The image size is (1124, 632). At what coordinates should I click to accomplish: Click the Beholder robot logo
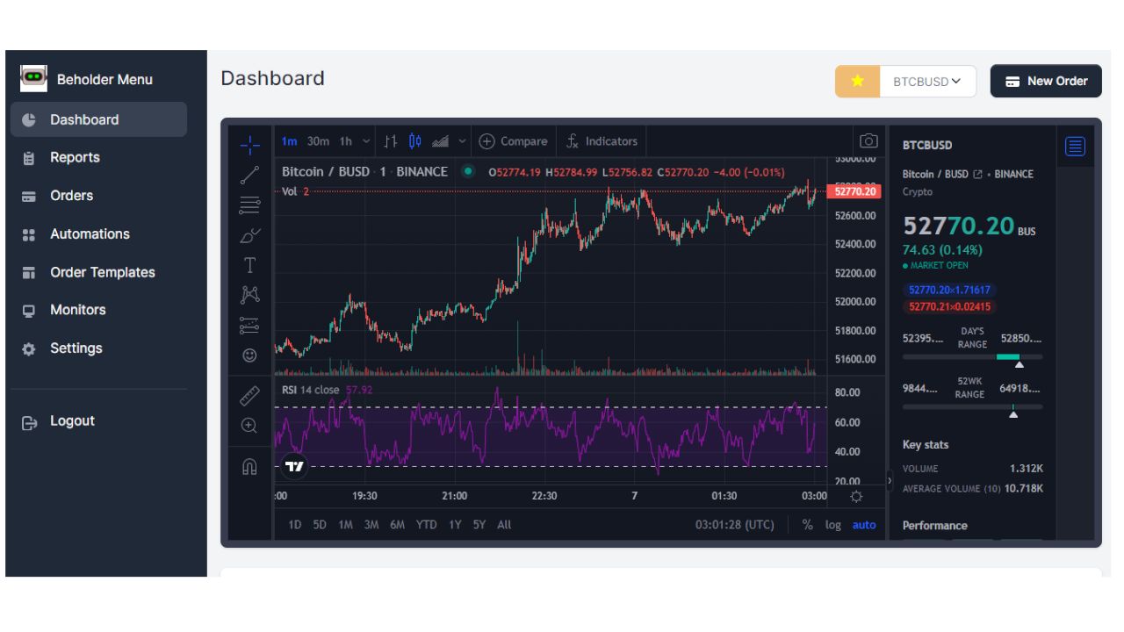click(x=33, y=78)
